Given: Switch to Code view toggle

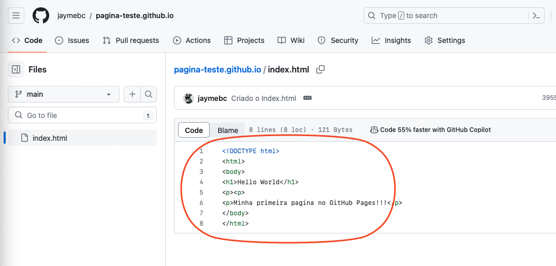Looking at the screenshot, I should pos(194,130).
